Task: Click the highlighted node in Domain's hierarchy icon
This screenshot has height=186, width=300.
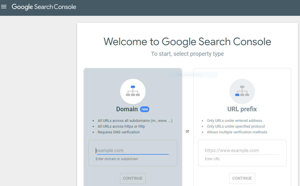Action: point(133,87)
